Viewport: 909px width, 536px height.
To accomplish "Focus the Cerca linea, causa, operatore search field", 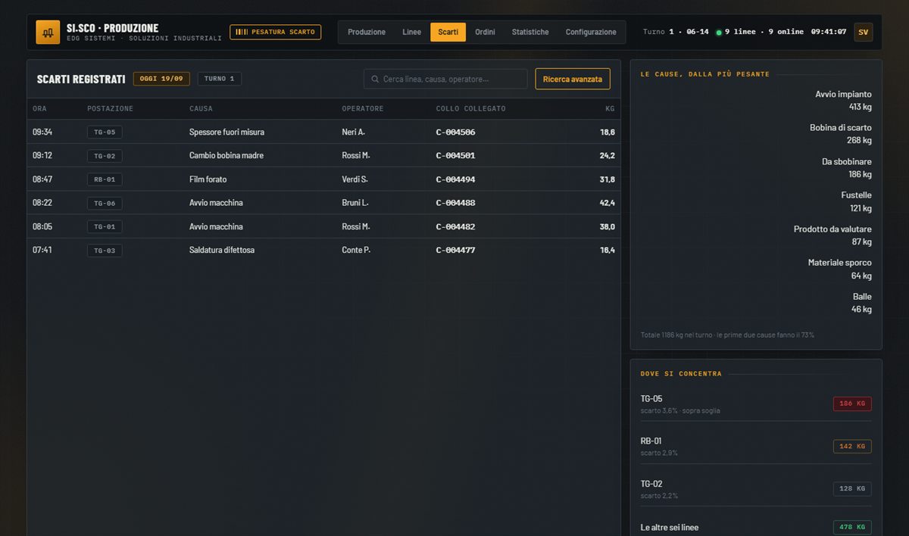I will coord(445,79).
